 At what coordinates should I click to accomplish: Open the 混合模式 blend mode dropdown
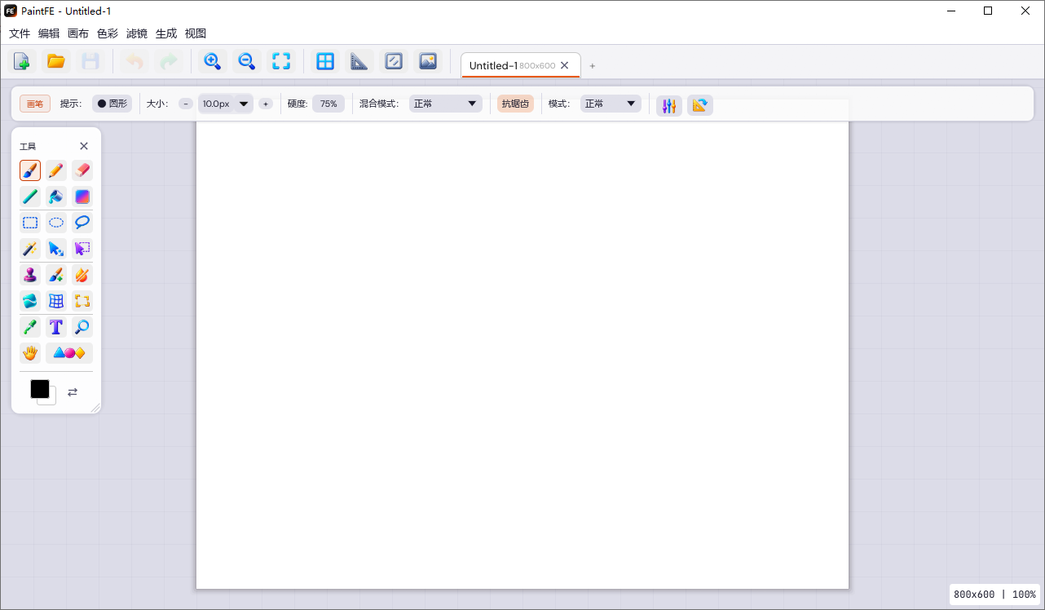click(x=445, y=104)
